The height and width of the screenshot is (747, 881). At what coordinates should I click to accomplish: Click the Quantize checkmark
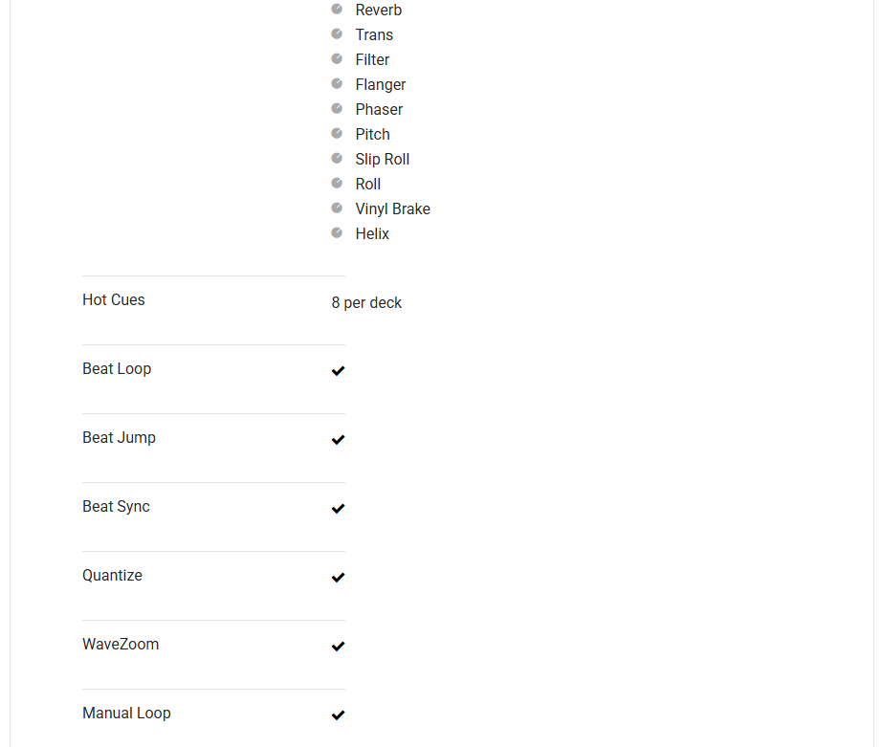pyautogui.click(x=338, y=578)
